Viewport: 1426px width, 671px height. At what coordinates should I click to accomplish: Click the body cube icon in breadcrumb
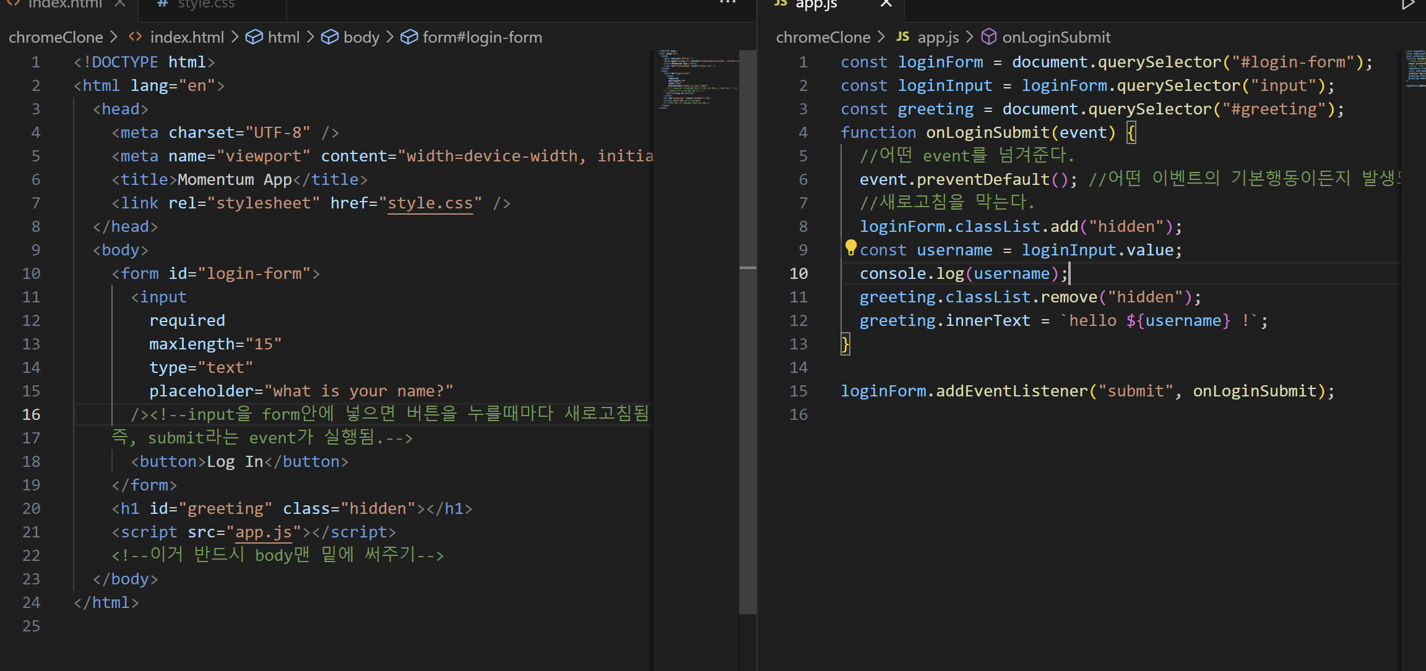tap(329, 37)
